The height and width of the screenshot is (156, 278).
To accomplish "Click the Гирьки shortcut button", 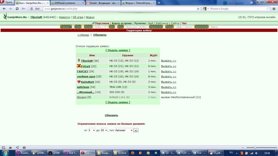I will (x=66, y=27).
